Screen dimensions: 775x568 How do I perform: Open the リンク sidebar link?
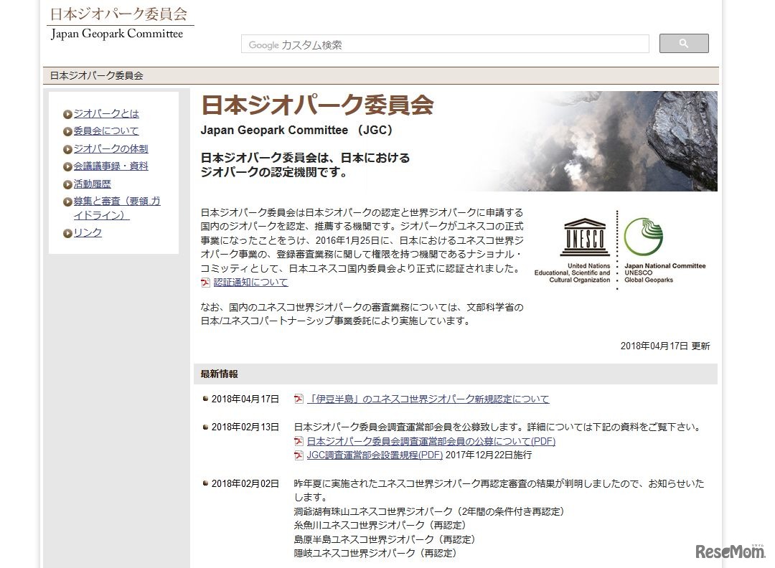[88, 232]
